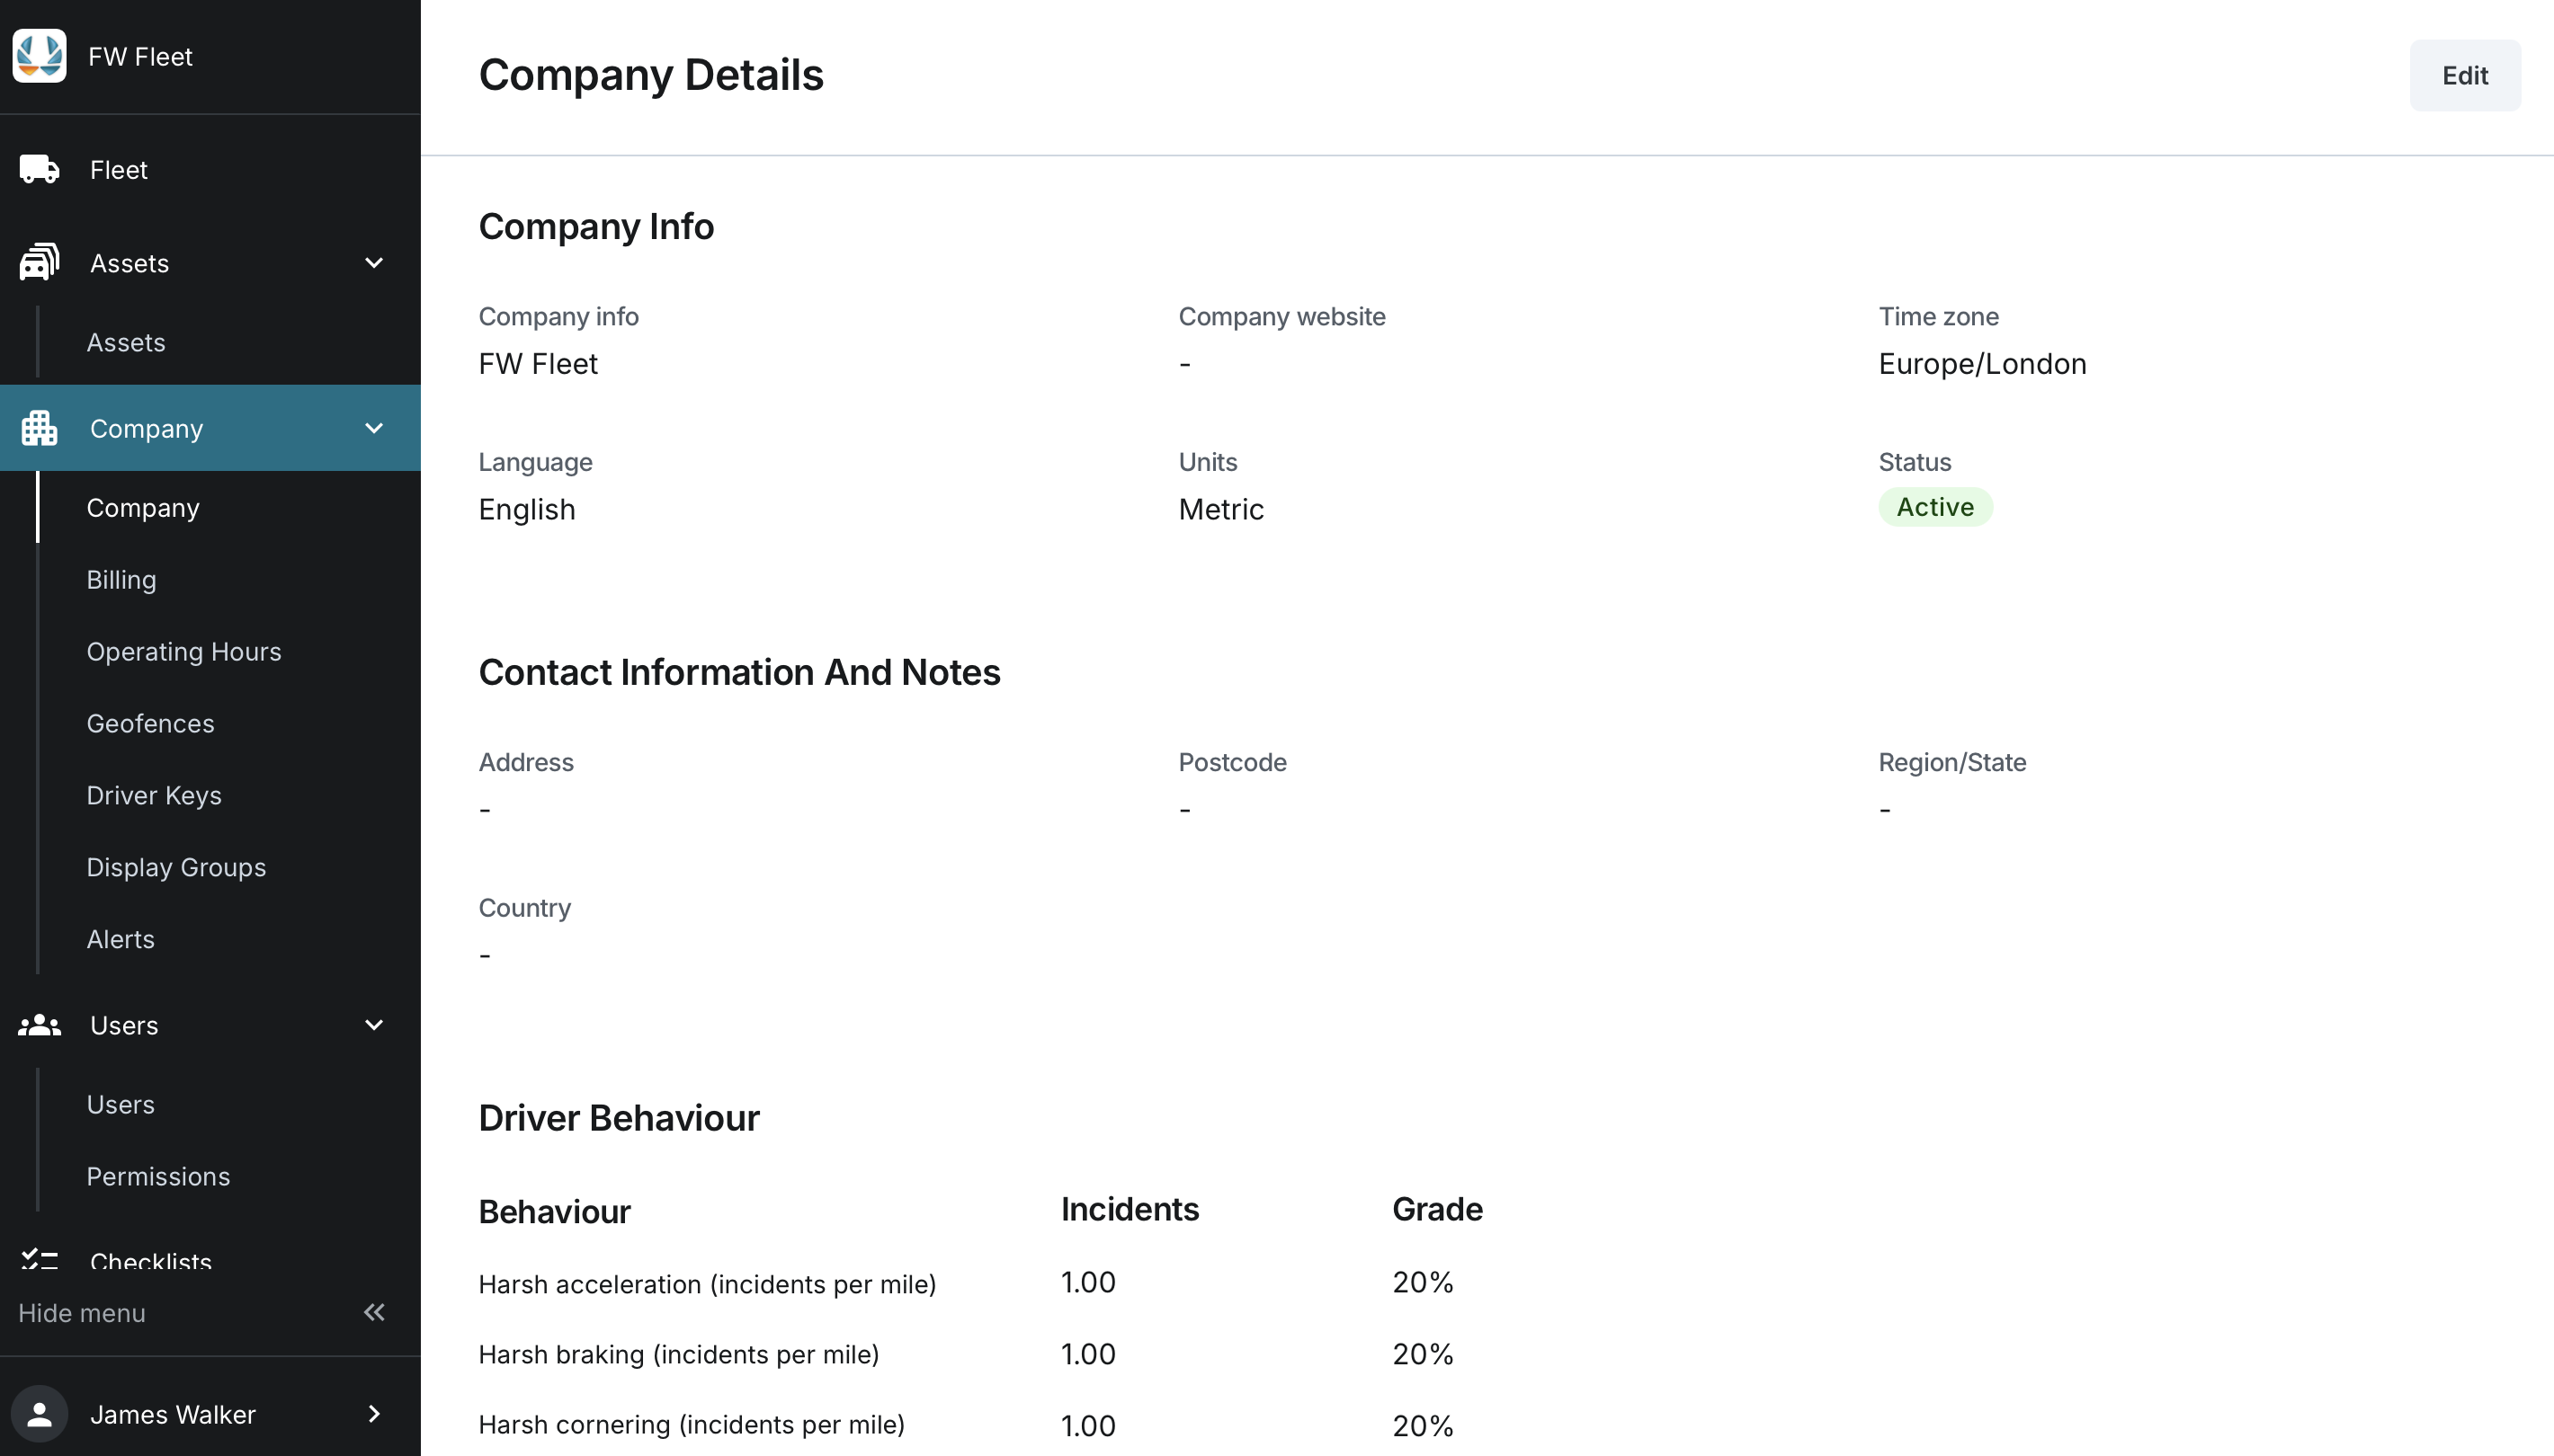Collapse the Users section chevron
The image size is (2554, 1456).
pyautogui.click(x=374, y=1025)
